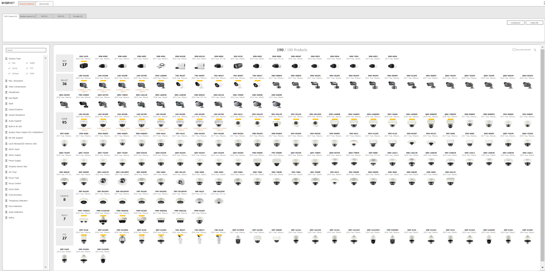545x271 pixels.
Task: Click the FISHEYE 8 category tile
Action: (x=64, y=198)
